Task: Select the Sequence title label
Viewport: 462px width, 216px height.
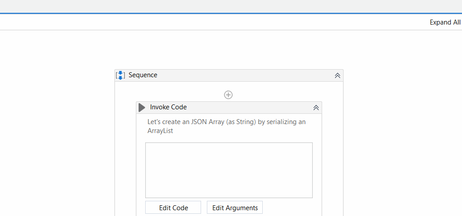Action: tap(143, 75)
